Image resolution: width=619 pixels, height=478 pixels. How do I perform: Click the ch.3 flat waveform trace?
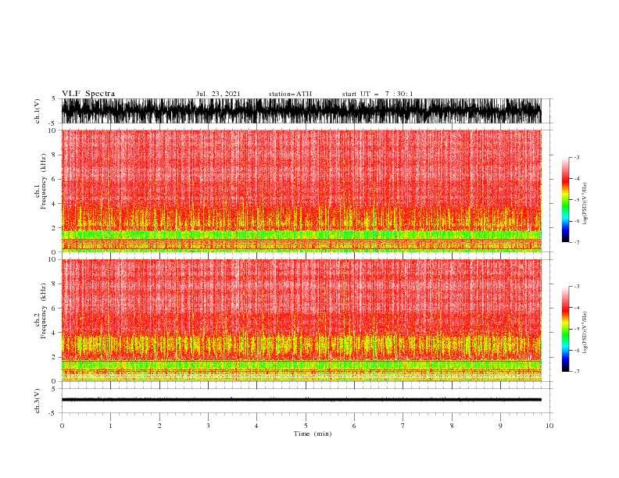[301, 400]
